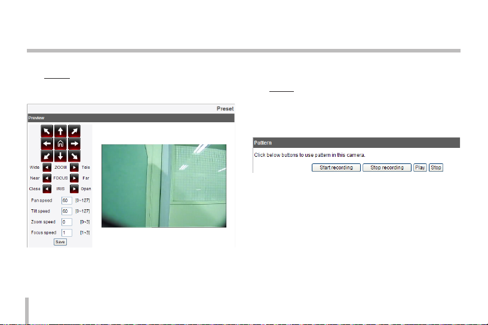Click the Tilt speed label
Image resolution: width=488 pixels, height=325 pixels.
coord(41,211)
